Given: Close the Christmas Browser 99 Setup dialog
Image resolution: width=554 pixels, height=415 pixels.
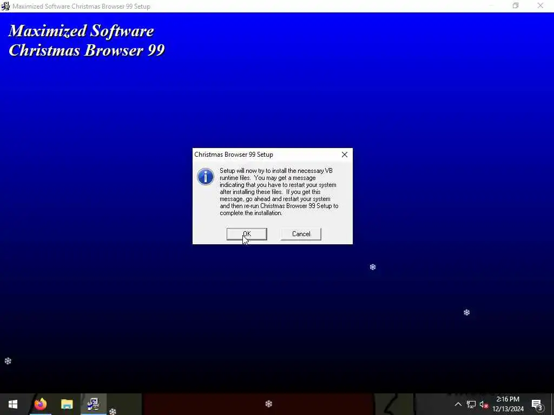Looking at the screenshot, I should point(345,155).
